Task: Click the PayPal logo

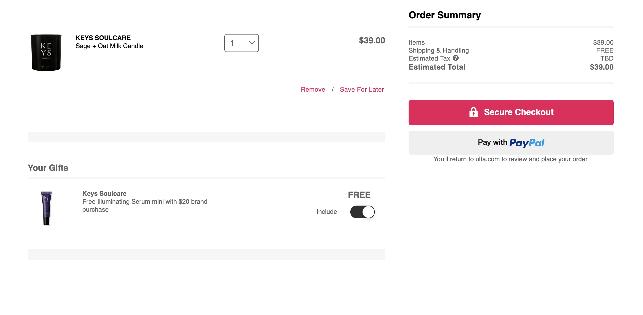Action: pyautogui.click(x=527, y=143)
